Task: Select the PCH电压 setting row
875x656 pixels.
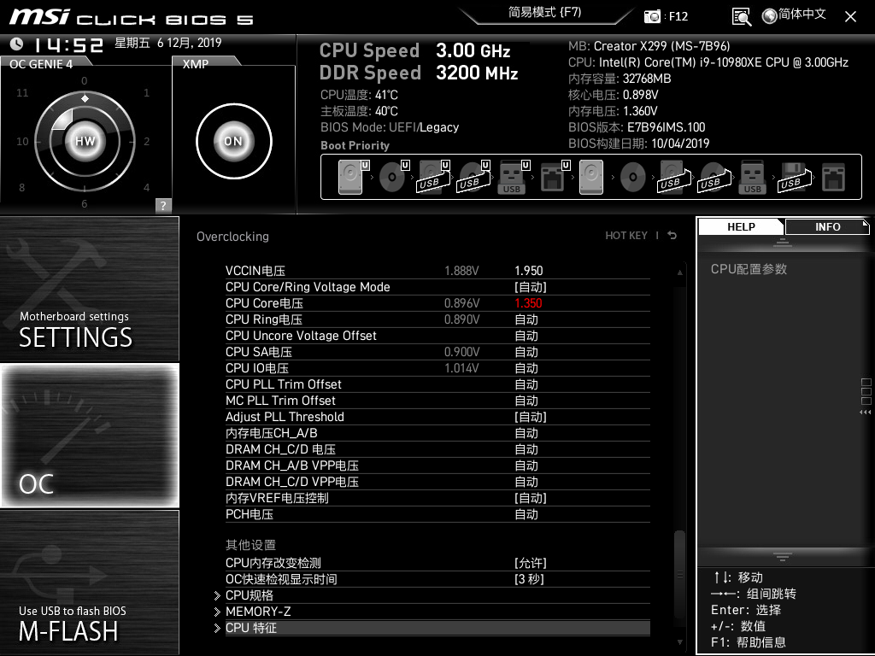Action: tap(437, 513)
